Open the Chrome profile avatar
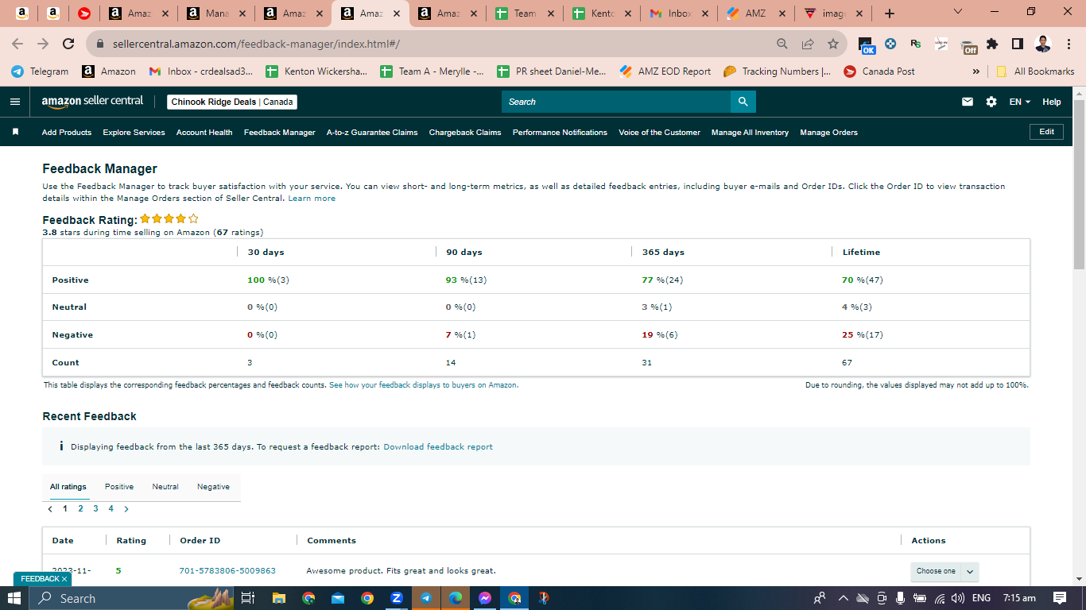 pos(1043,44)
